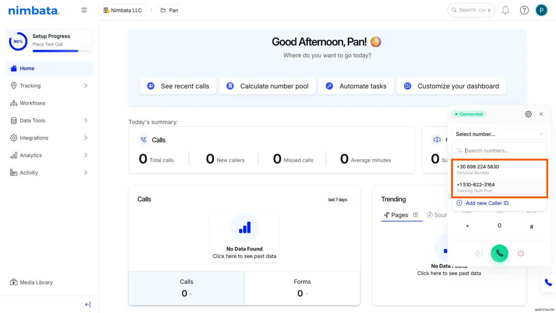
Task: Click top Search box
Action: (x=471, y=10)
